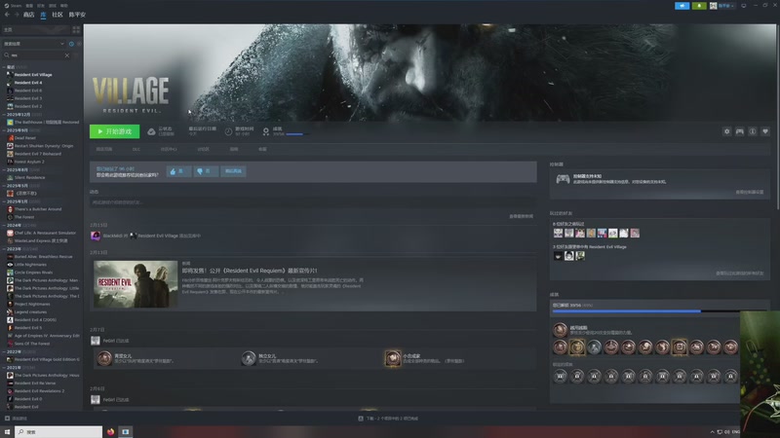Viewport: 780px width, 438px height.
Task: Click the green 开始游戏 play button
Action: pos(114,131)
